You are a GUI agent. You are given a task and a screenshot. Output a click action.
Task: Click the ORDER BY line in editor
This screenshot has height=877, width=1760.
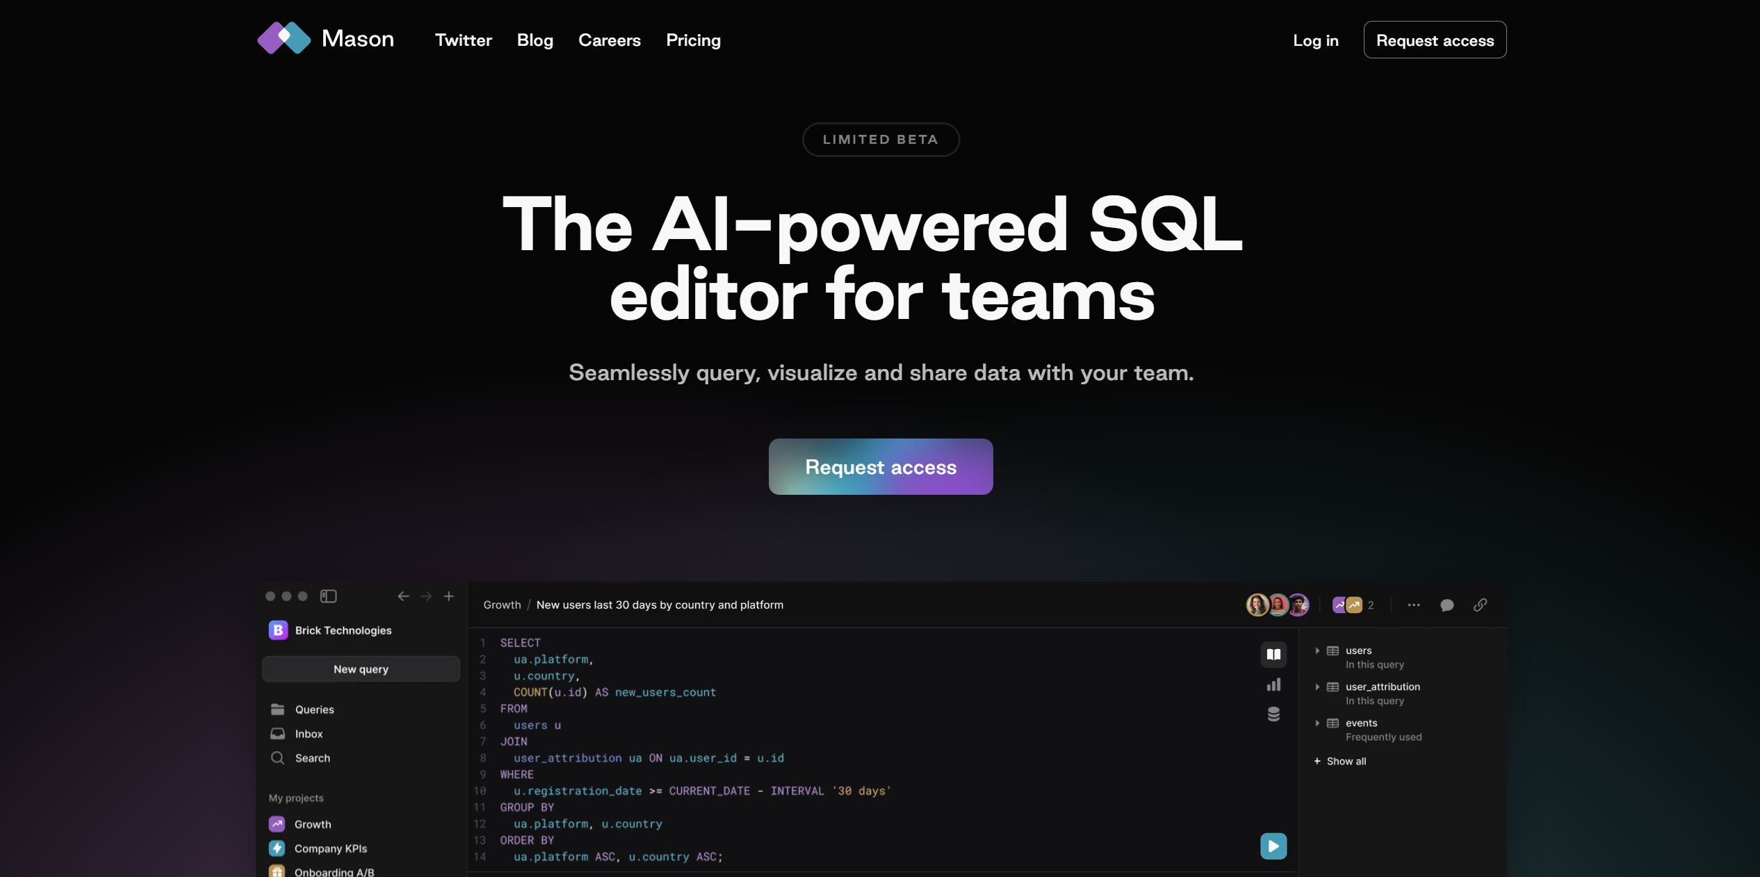tap(527, 840)
